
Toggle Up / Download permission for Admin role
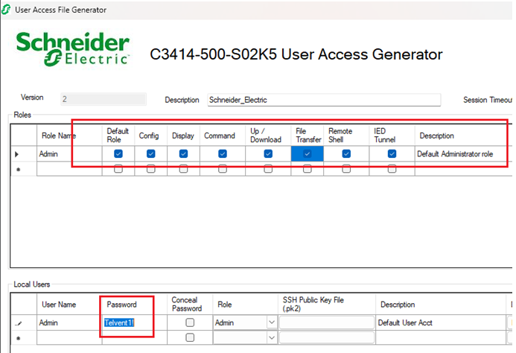(x=268, y=153)
